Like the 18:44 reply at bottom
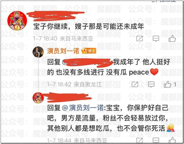The width and height of the screenshot is (184, 144). click(172, 140)
